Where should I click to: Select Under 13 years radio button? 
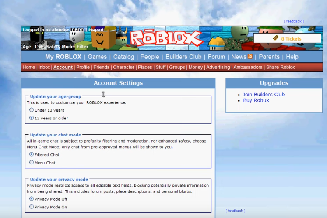[x=32, y=109]
